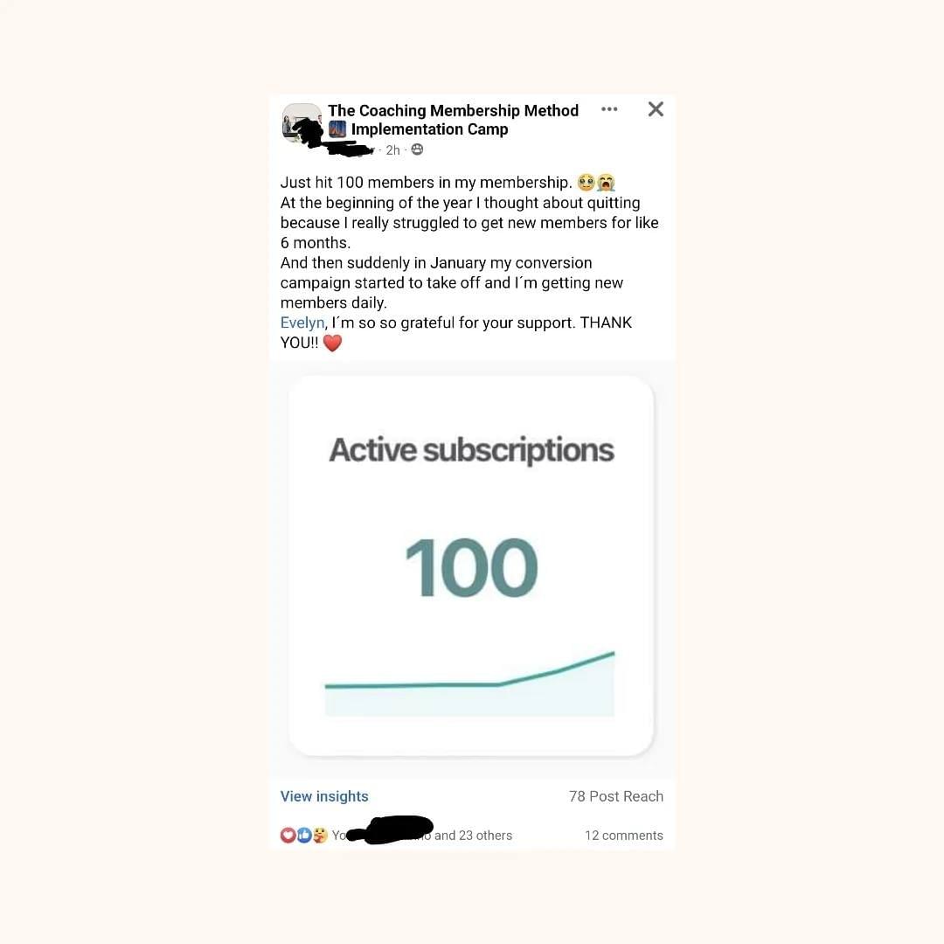The height and width of the screenshot is (944, 944).
Task: Open the tagged name Evelyn link
Action: pyautogui.click(x=302, y=323)
